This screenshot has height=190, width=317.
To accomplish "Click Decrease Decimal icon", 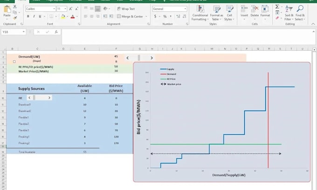I will pos(185,16).
